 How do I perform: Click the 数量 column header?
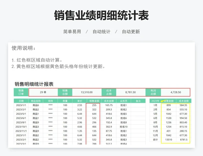click(x=65, y=101)
